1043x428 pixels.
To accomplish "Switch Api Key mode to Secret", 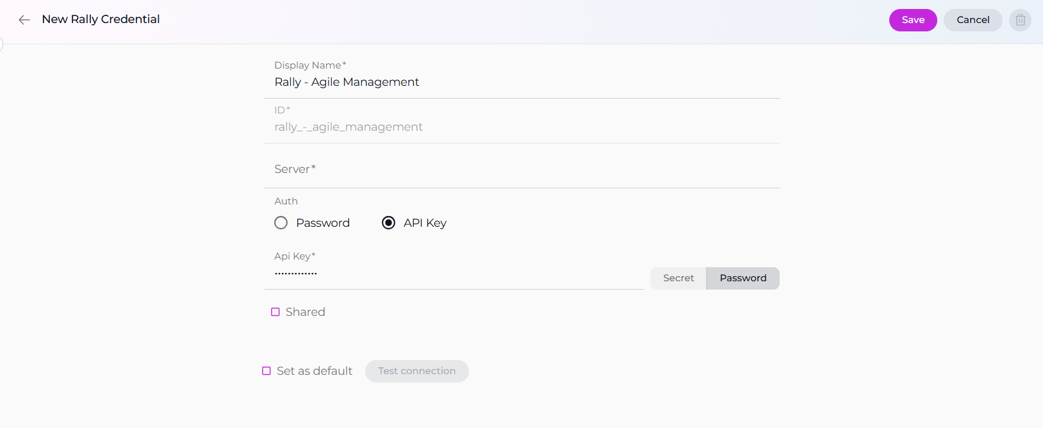I will coord(678,278).
